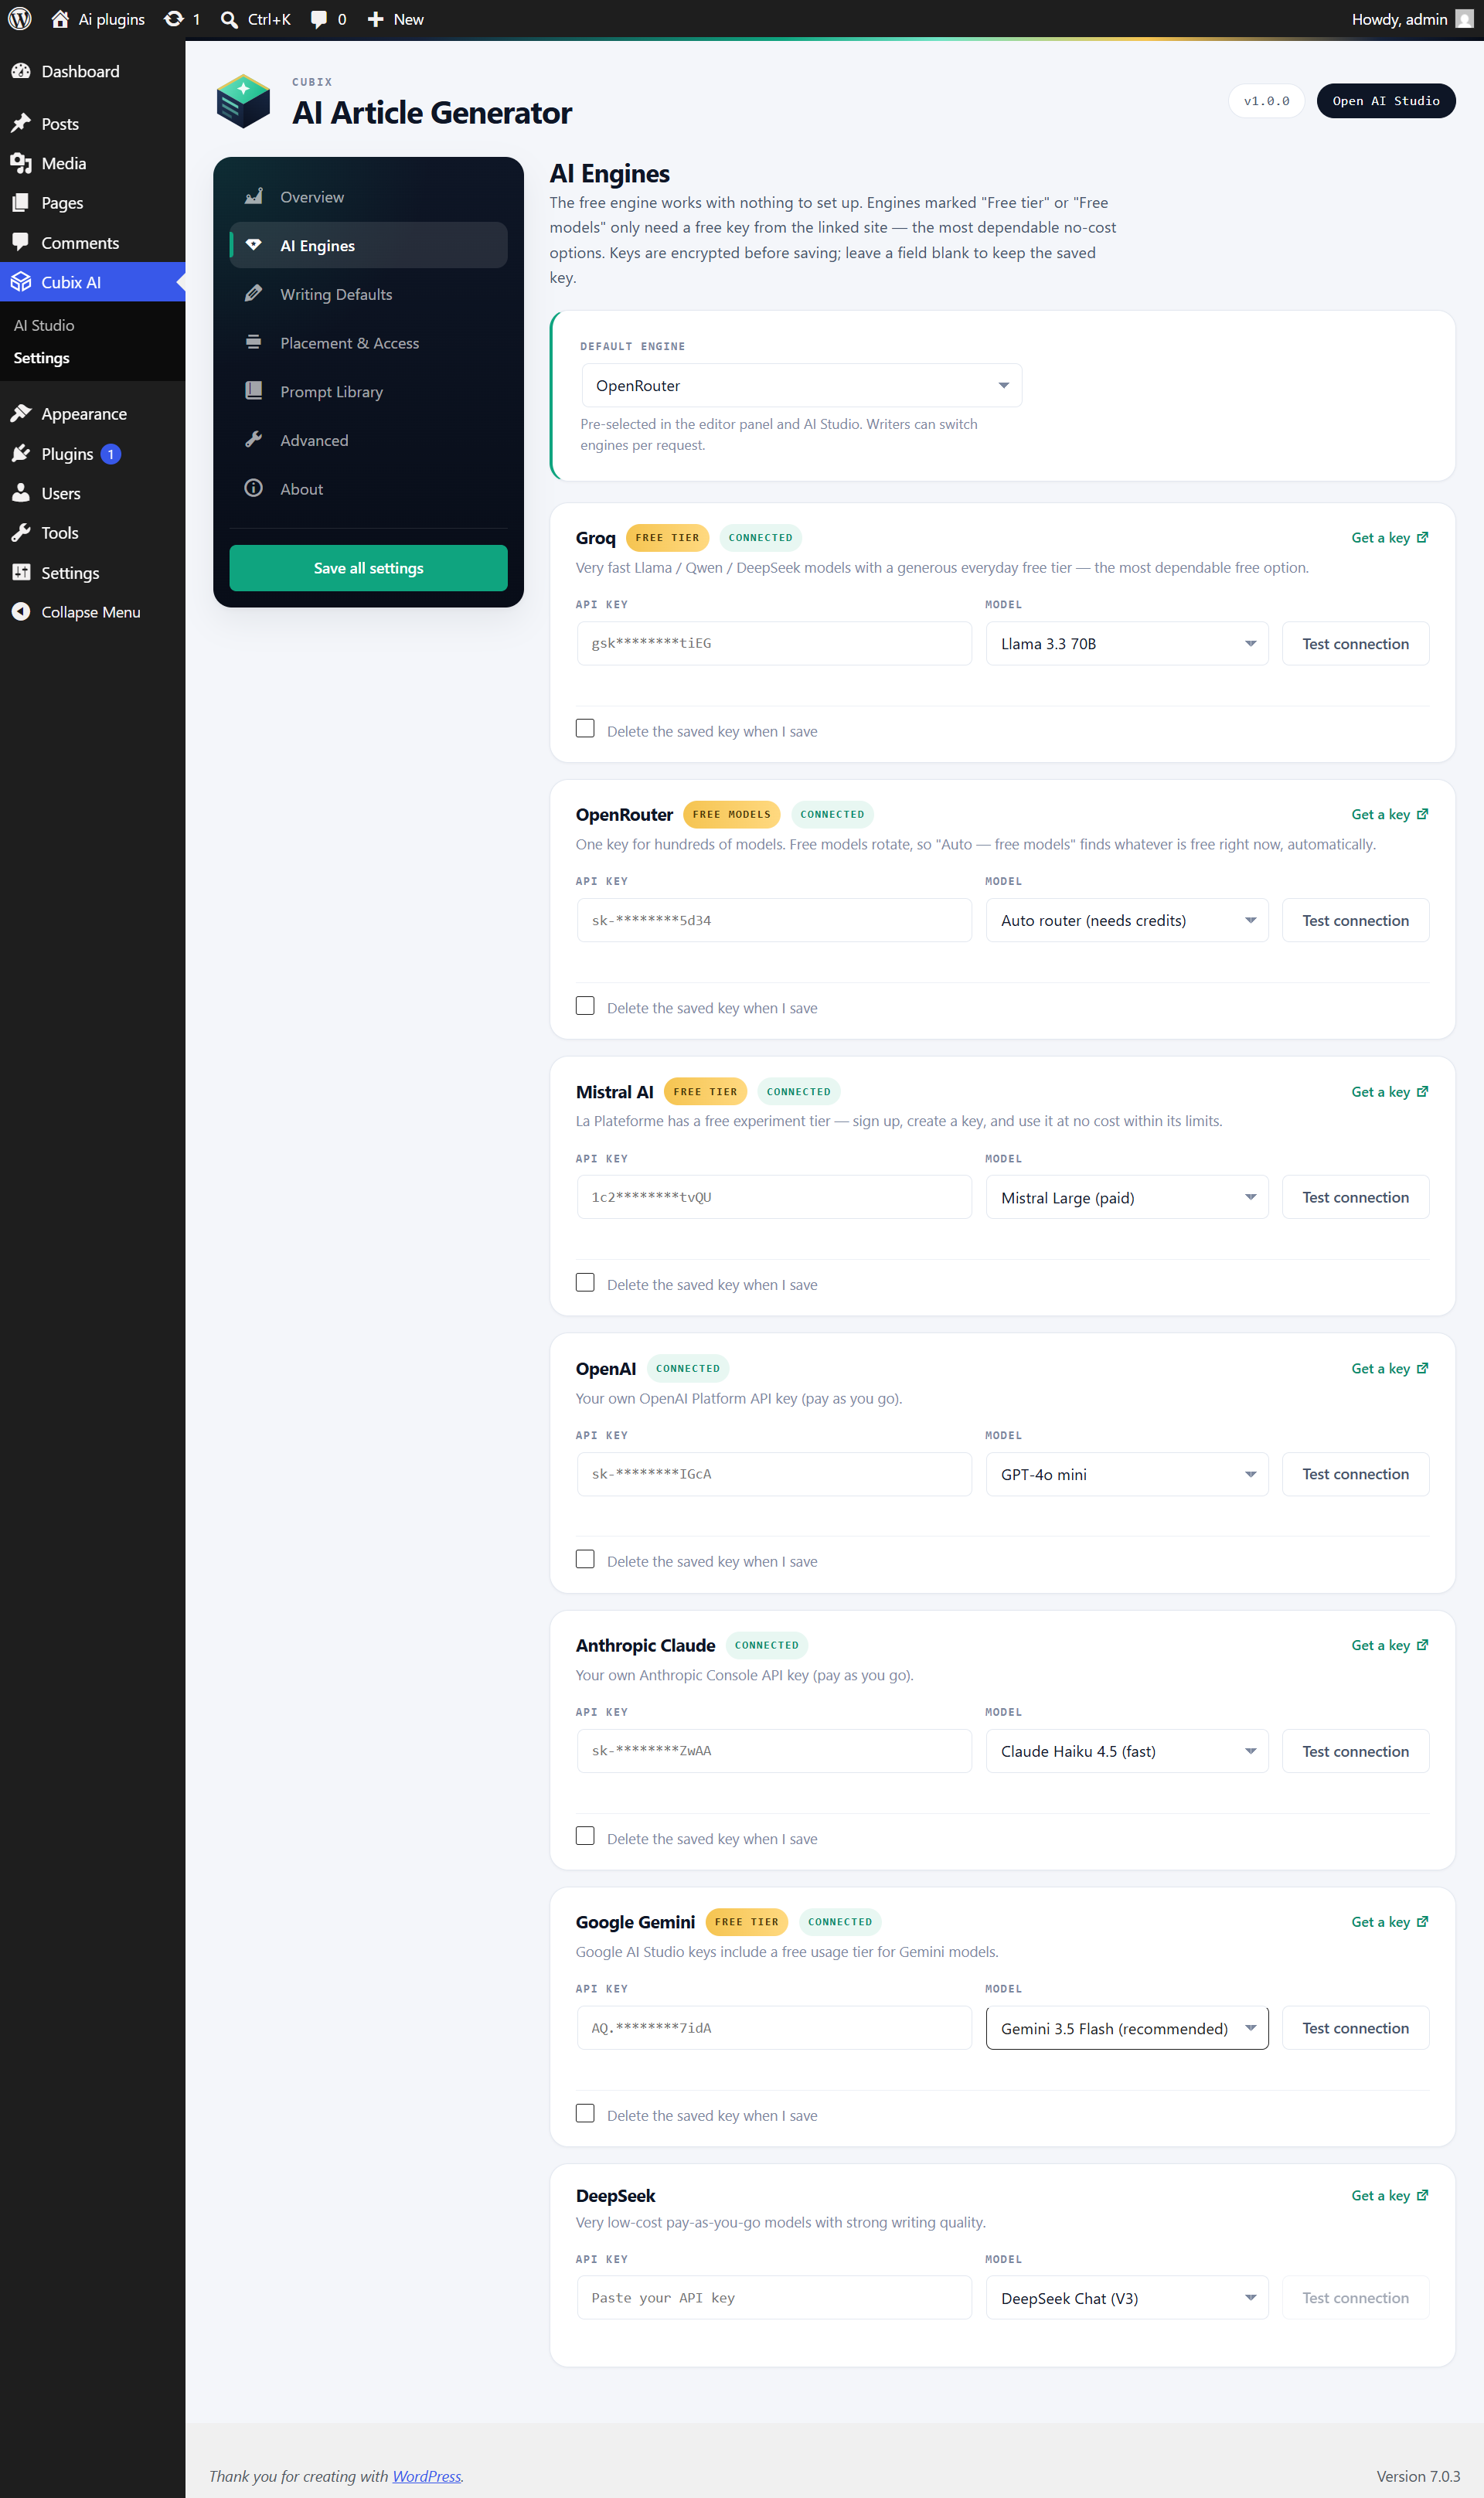Image resolution: width=1484 pixels, height=2498 pixels.
Task: Open Posts from the sidebar
Action: pos(92,124)
